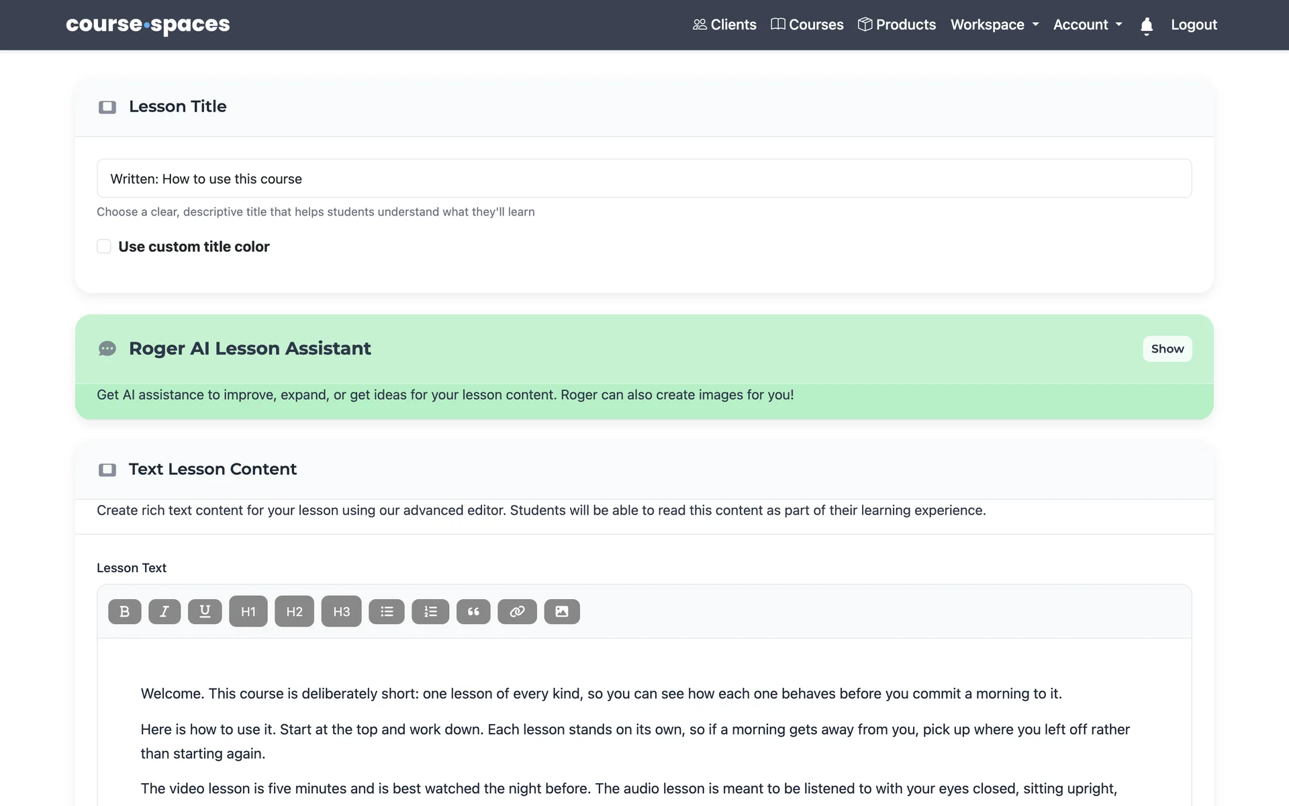Open the Account dropdown menu
This screenshot has width=1289, height=806.
click(1088, 25)
